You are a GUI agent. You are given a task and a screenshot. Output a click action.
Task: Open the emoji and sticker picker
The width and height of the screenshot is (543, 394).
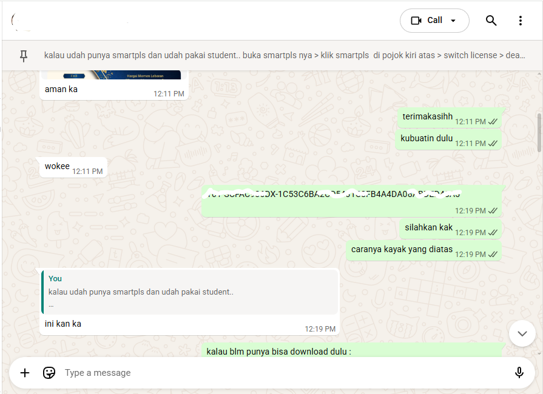click(49, 372)
